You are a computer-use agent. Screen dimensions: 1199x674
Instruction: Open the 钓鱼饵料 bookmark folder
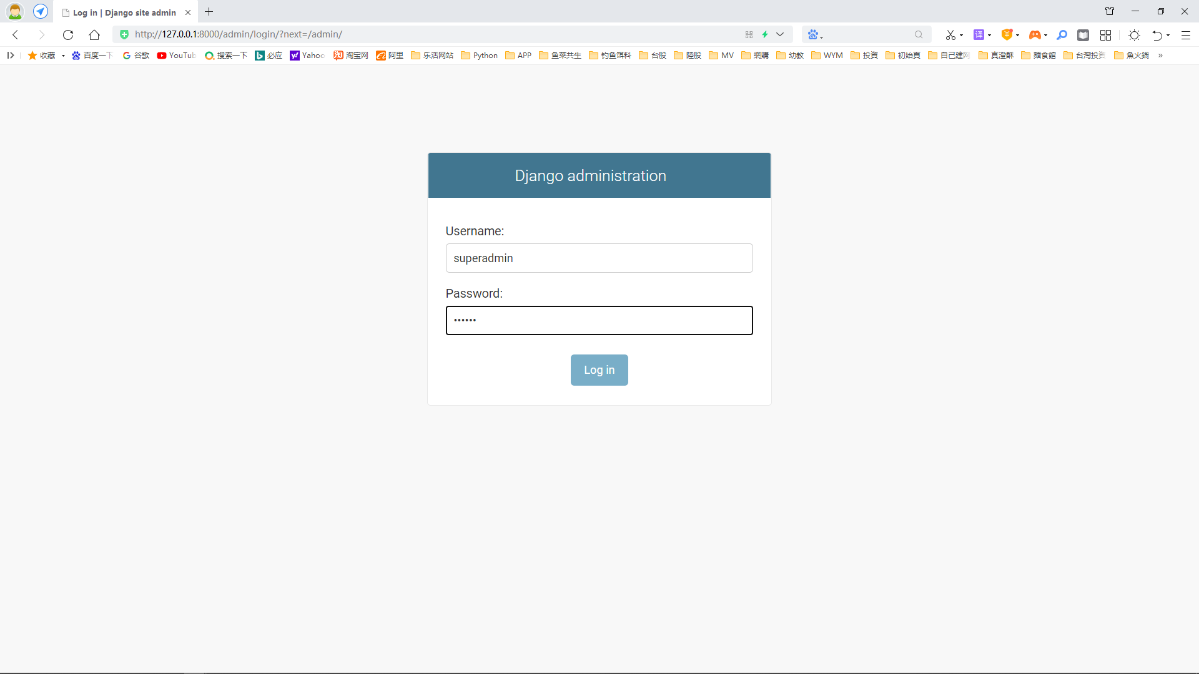point(610,56)
